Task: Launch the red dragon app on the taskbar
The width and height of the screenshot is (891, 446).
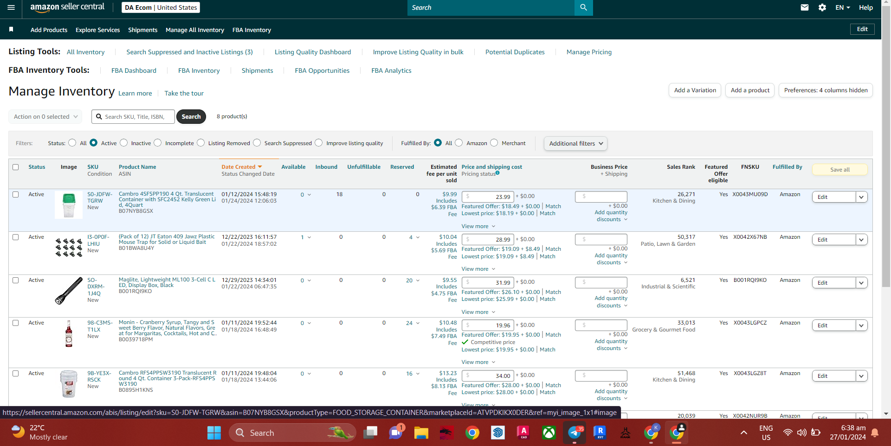Action: 446,433
